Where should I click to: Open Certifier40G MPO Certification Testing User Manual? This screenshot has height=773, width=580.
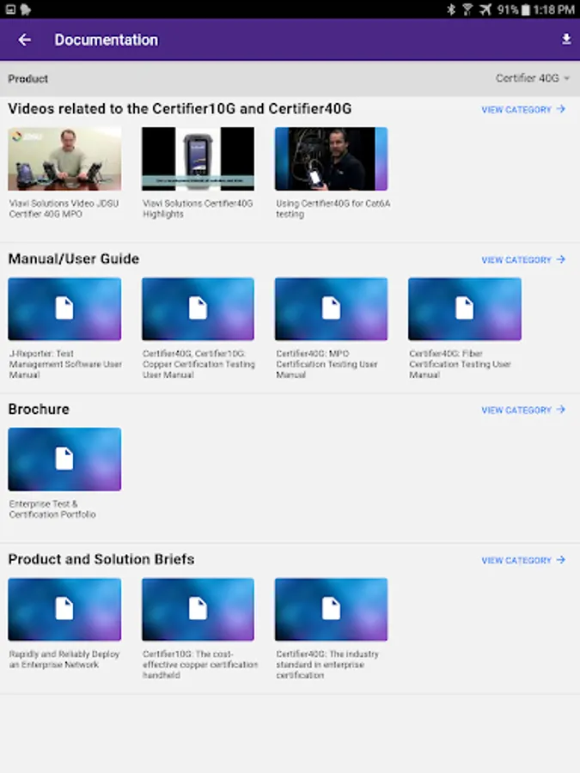(x=331, y=309)
